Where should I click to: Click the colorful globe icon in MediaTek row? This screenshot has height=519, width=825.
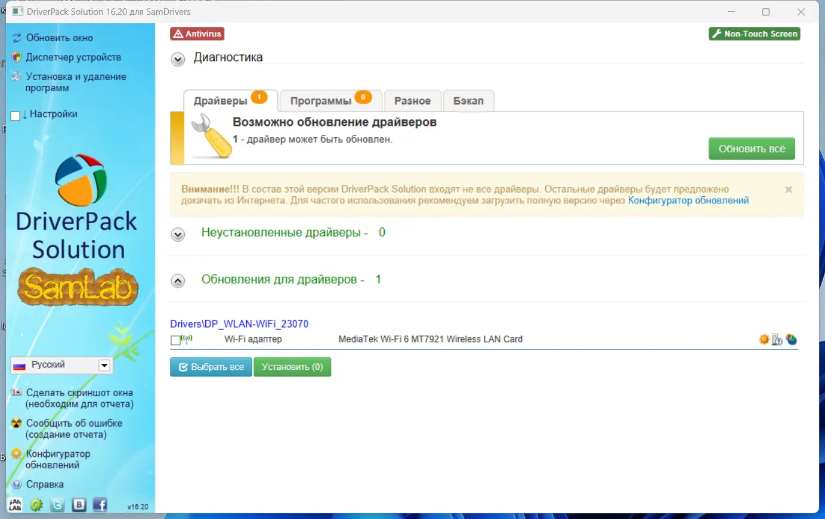coord(792,339)
